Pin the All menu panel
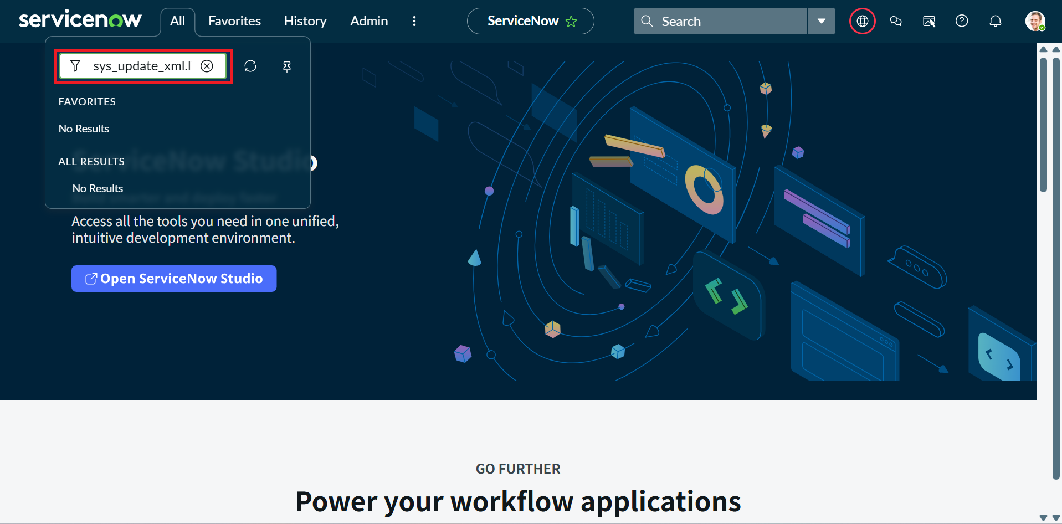Viewport: 1062px width, 524px height. tap(286, 66)
